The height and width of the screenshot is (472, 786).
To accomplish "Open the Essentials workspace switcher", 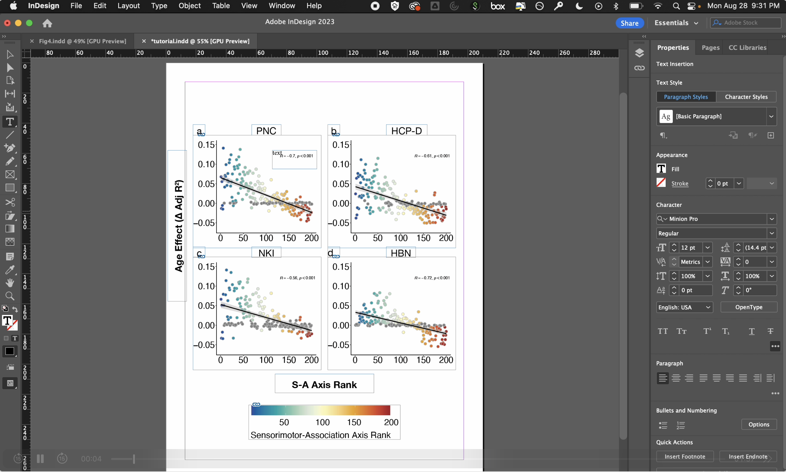I will click(x=676, y=23).
